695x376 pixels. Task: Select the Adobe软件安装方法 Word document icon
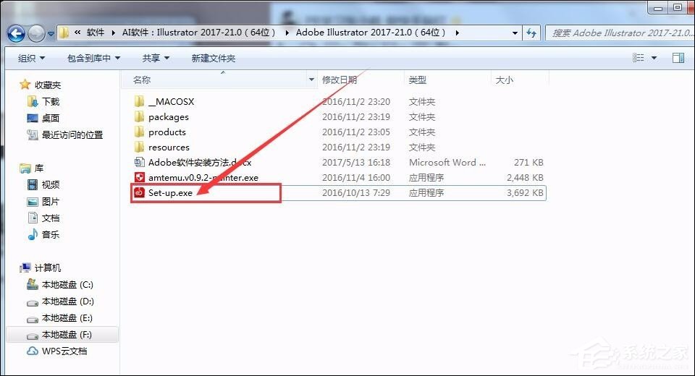pos(139,162)
